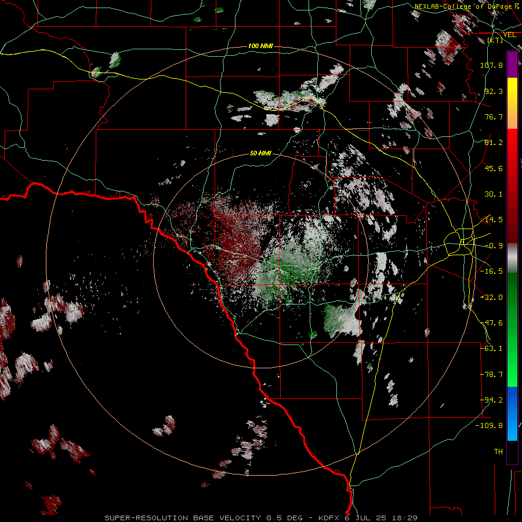Select the 14.5 legend value
The image size is (522, 522).
pos(494,220)
